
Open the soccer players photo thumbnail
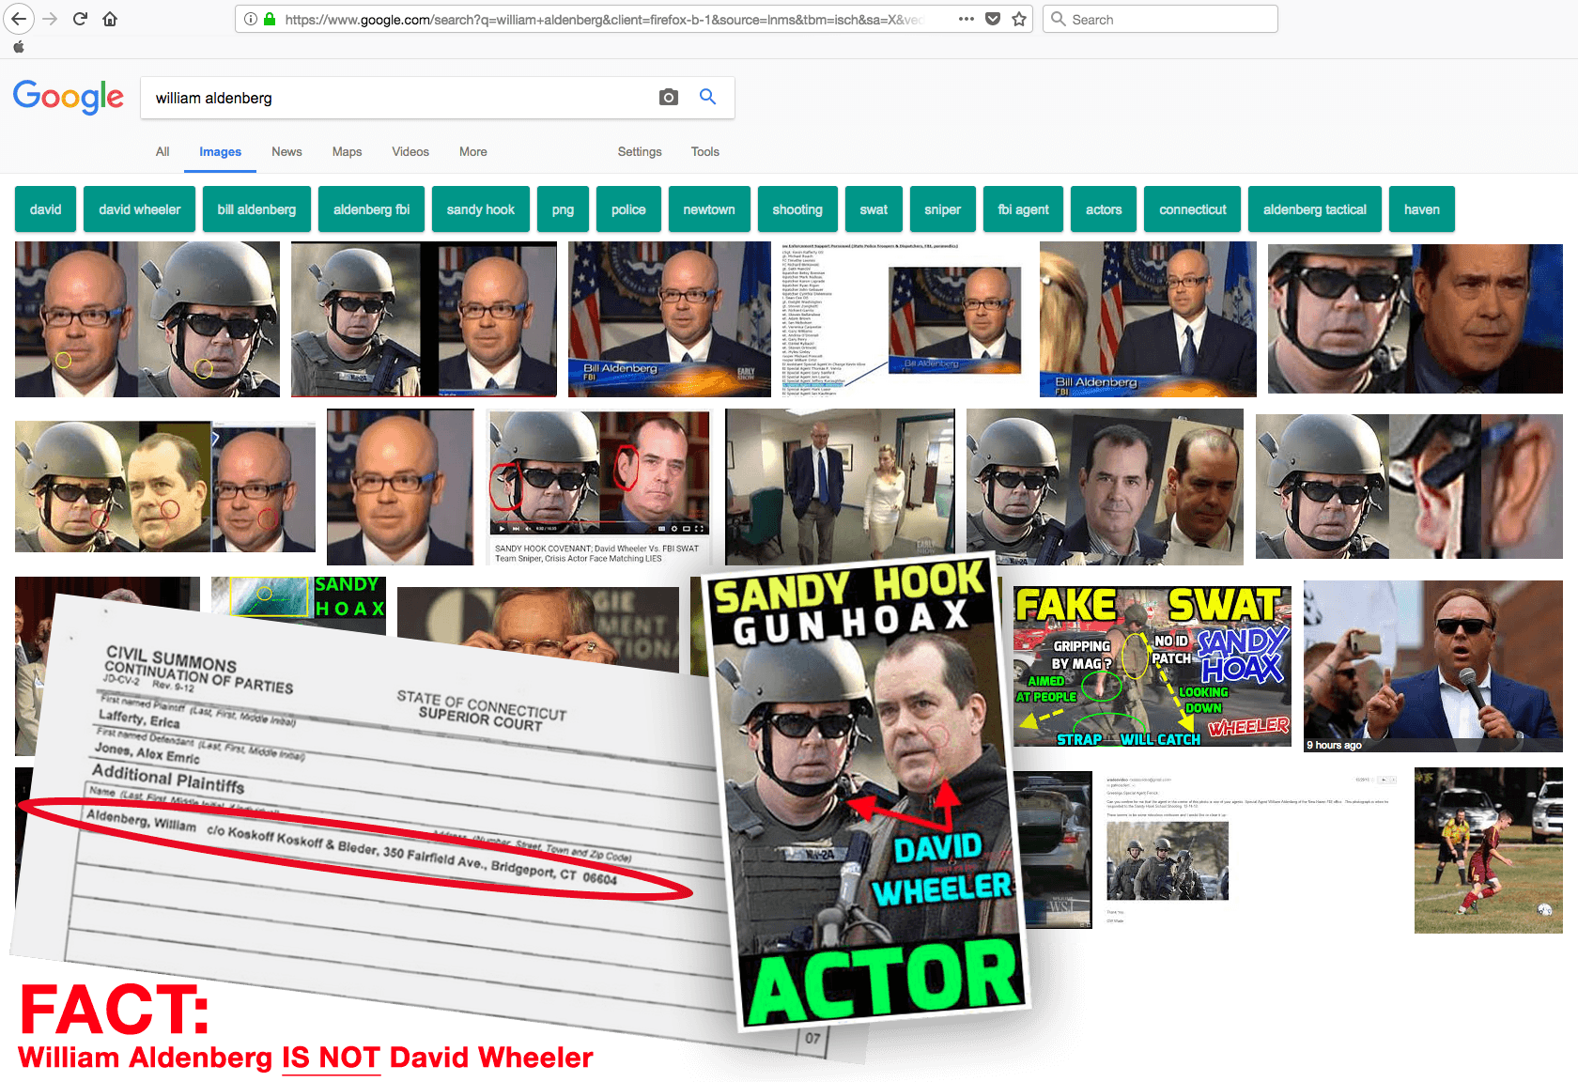click(x=1489, y=850)
